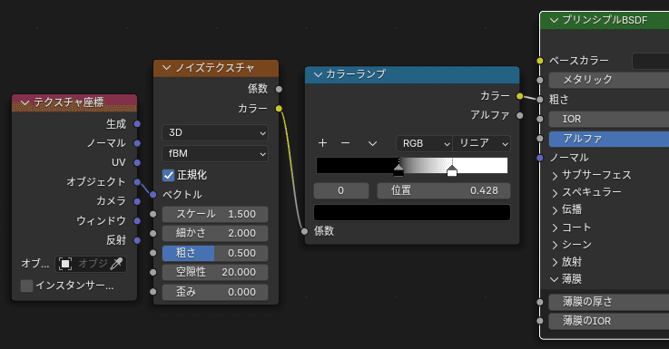Click the 薄膜の厚さ field

click(x=609, y=302)
